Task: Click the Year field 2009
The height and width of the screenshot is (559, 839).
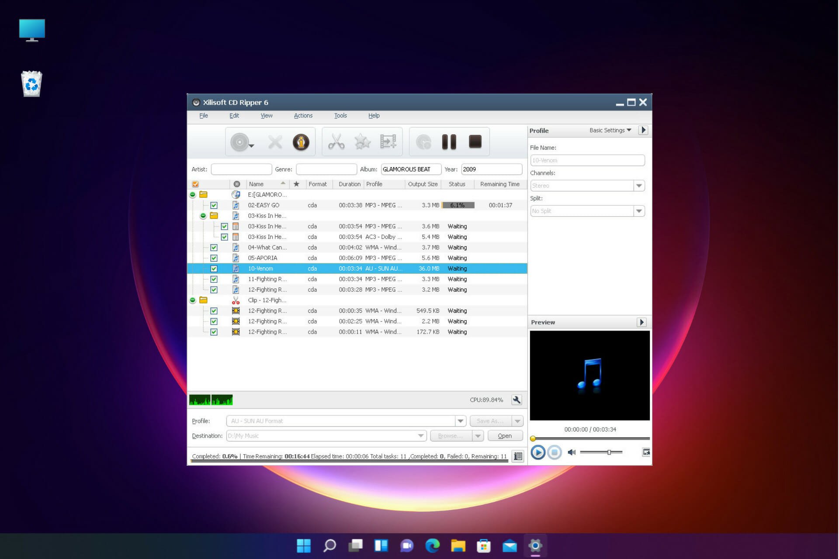Action: pyautogui.click(x=492, y=169)
